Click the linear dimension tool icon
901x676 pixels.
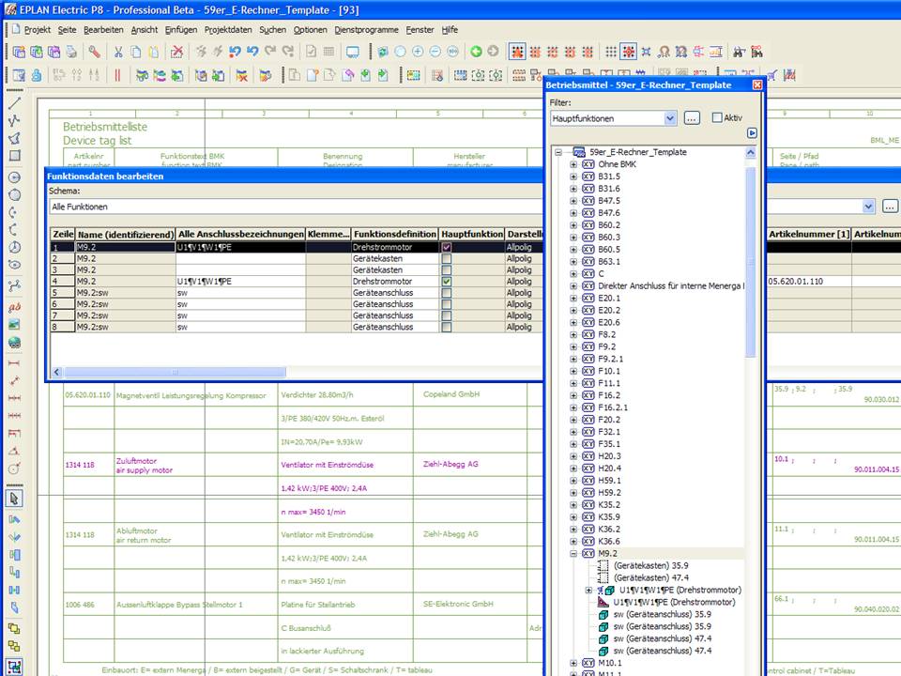tap(14, 363)
